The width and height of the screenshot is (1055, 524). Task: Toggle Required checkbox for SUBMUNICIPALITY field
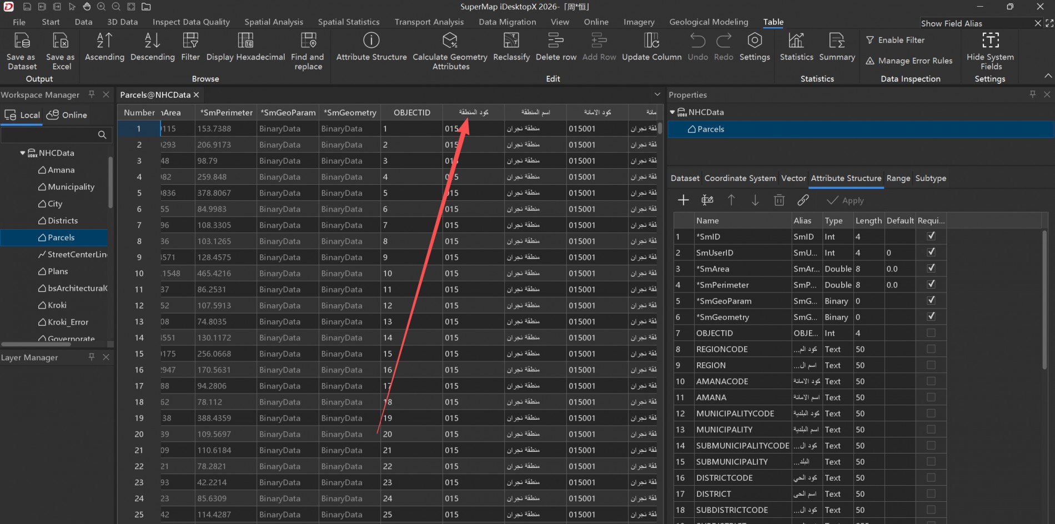(931, 462)
